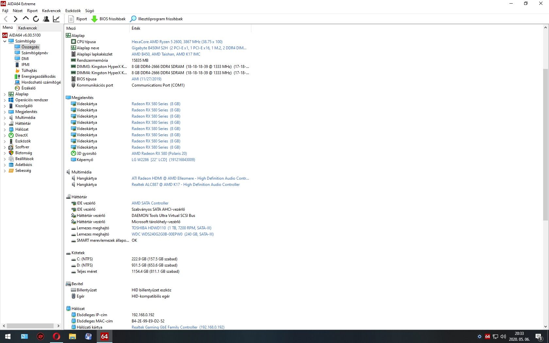The height and width of the screenshot is (343, 549).
Task: Expand the Hálózat tree node
Action: (5, 129)
